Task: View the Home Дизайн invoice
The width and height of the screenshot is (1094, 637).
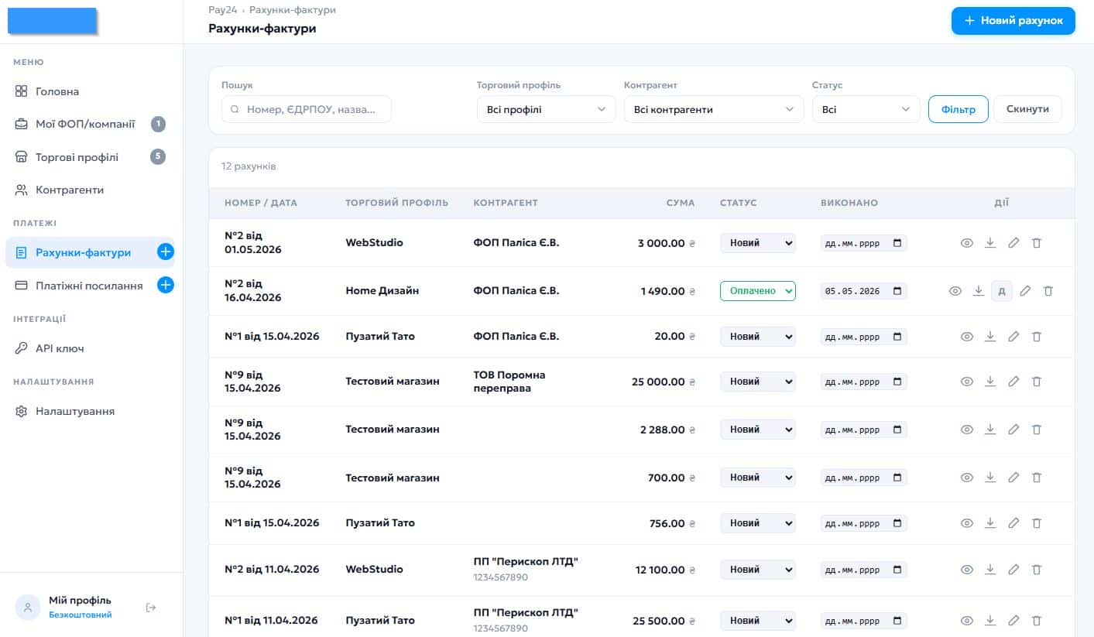Action: point(955,291)
